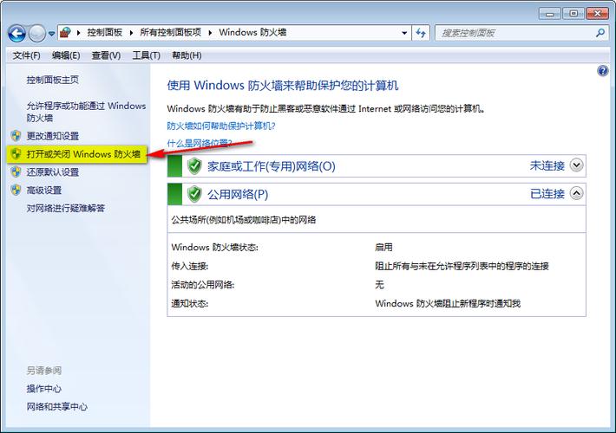616x433 pixels.
Task: Click 公用网络(P) header text
Action: coord(238,195)
